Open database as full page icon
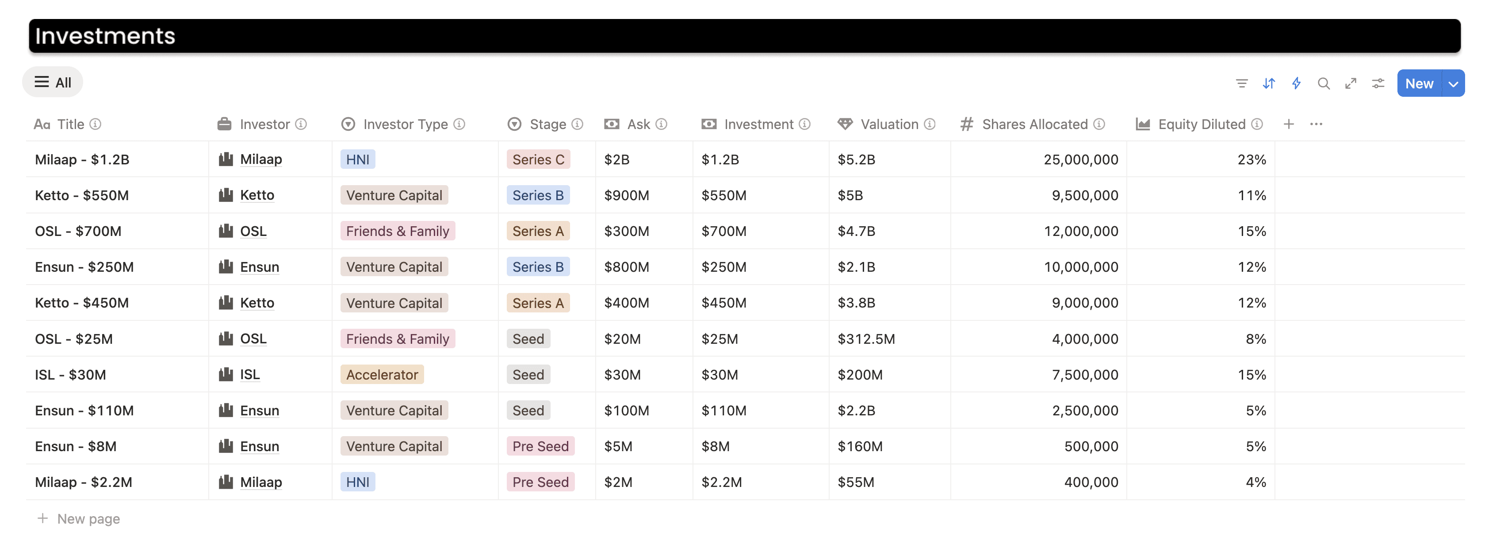Screen dimensions: 1485x555 pyautogui.click(x=1351, y=84)
